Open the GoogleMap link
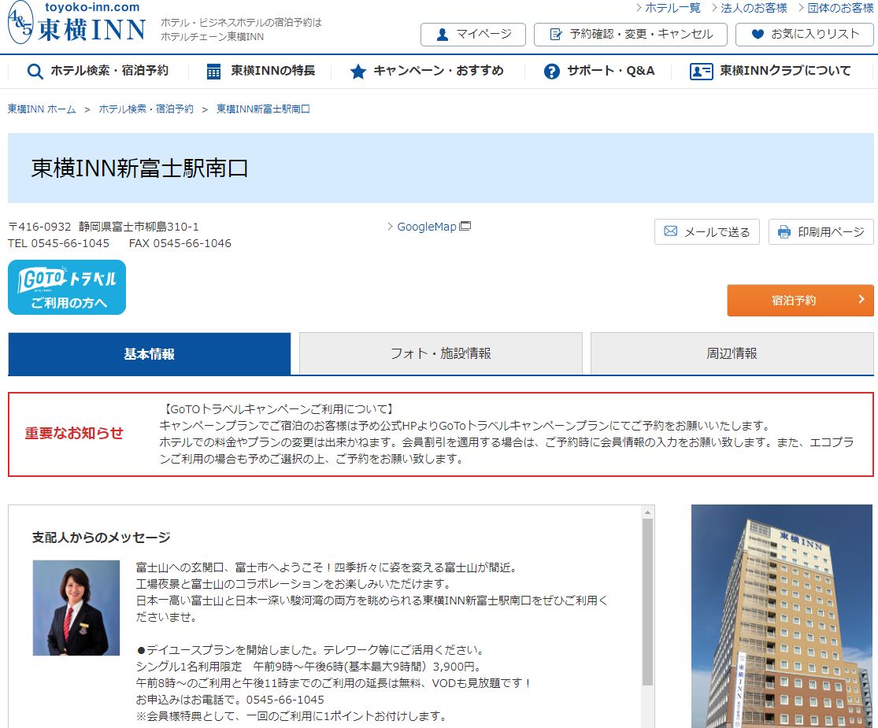878x728 pixels. (x=427, y=227)
